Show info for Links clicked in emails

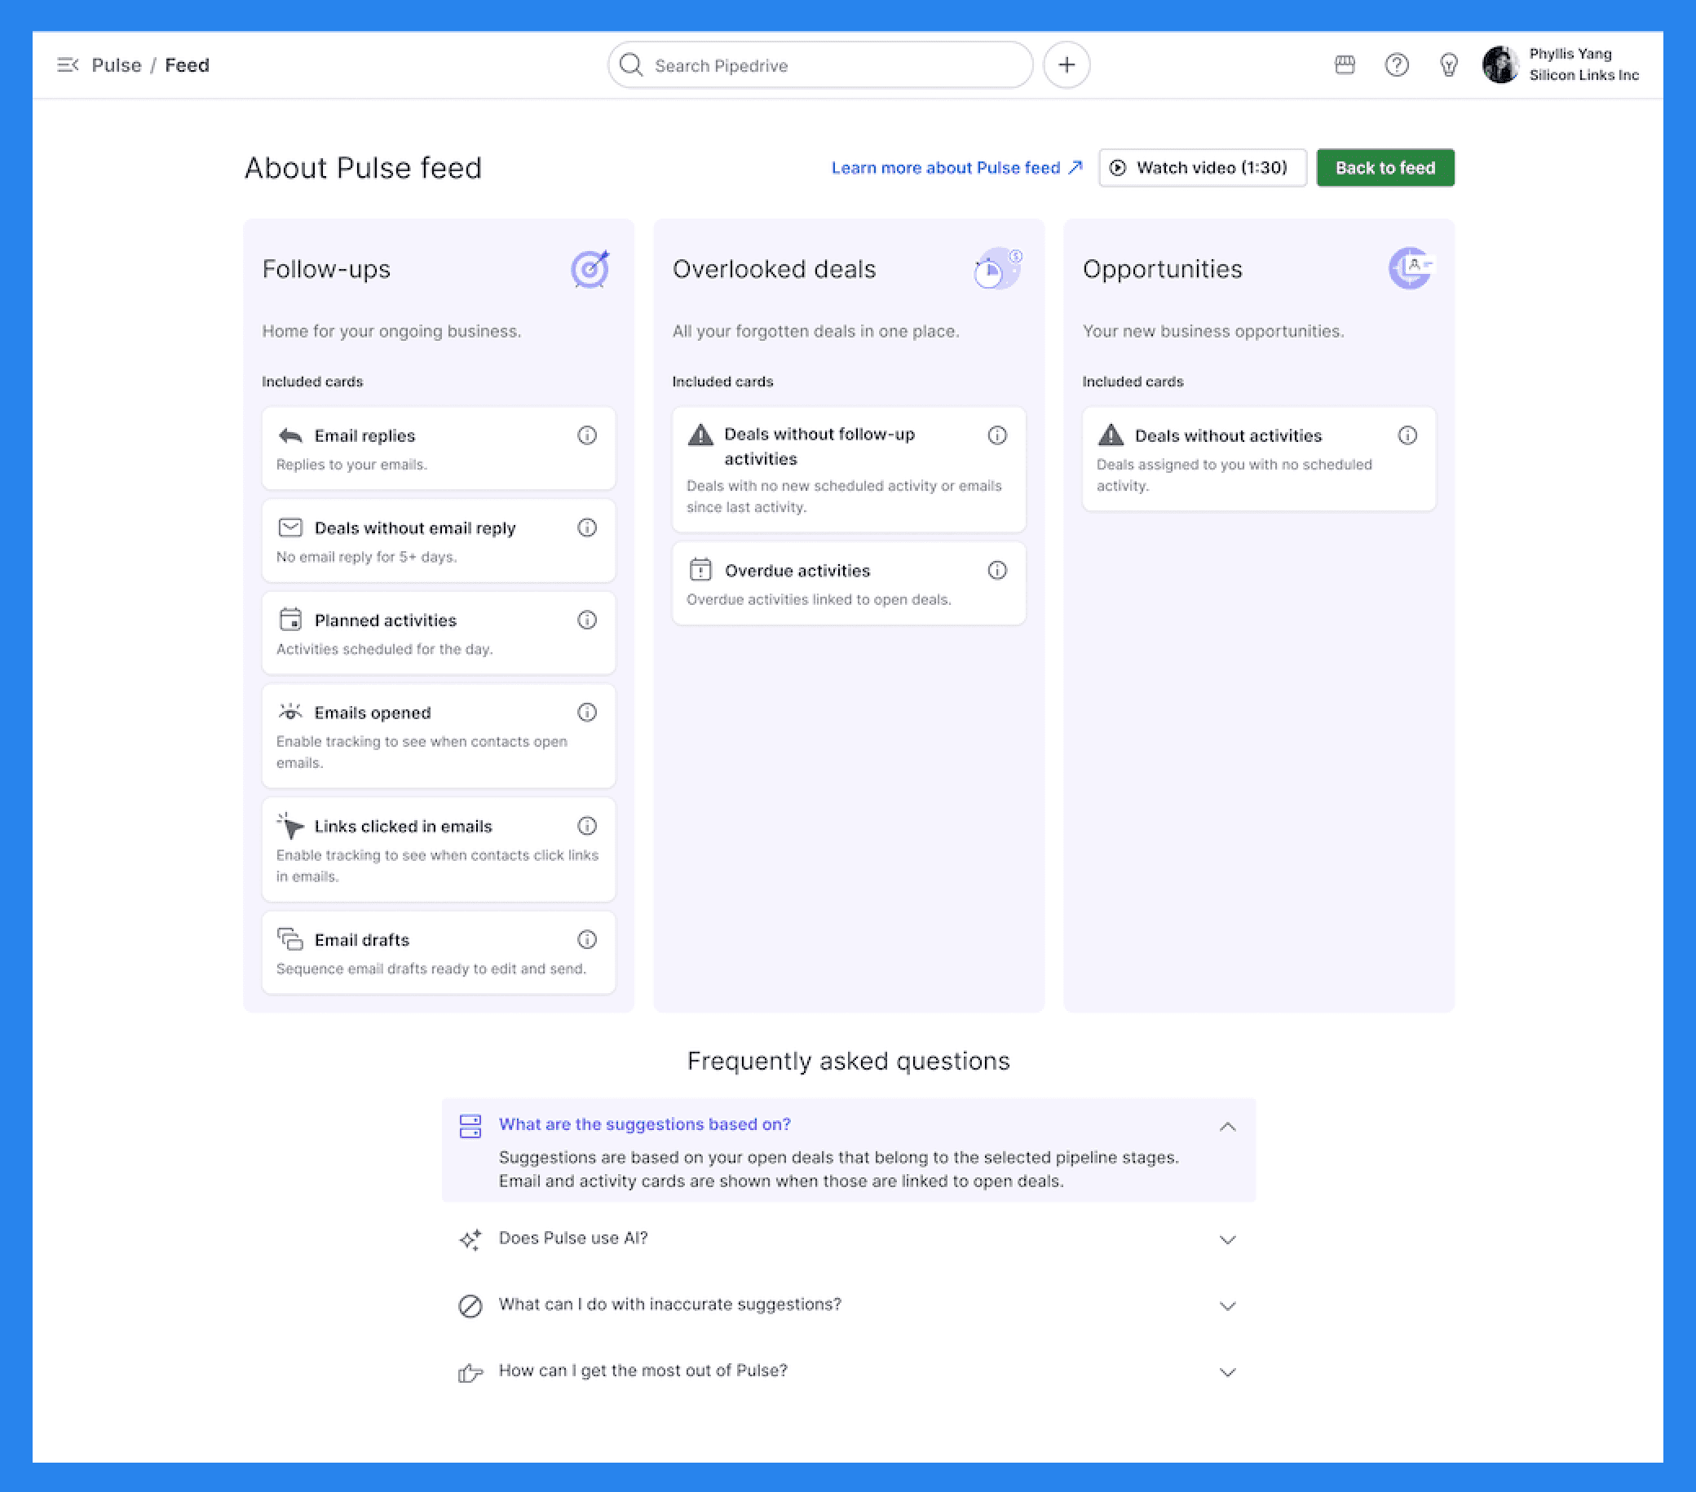click(x=586, y=826)
